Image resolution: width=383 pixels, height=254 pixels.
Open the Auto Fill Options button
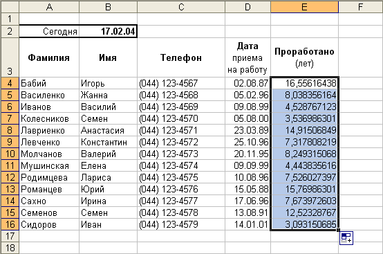pyautogui.click(x=346, y=237)
